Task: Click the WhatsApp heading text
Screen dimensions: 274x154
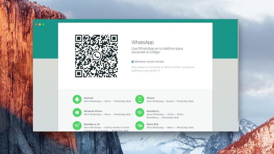Action: pyautogui.click(x=143, y=43)
